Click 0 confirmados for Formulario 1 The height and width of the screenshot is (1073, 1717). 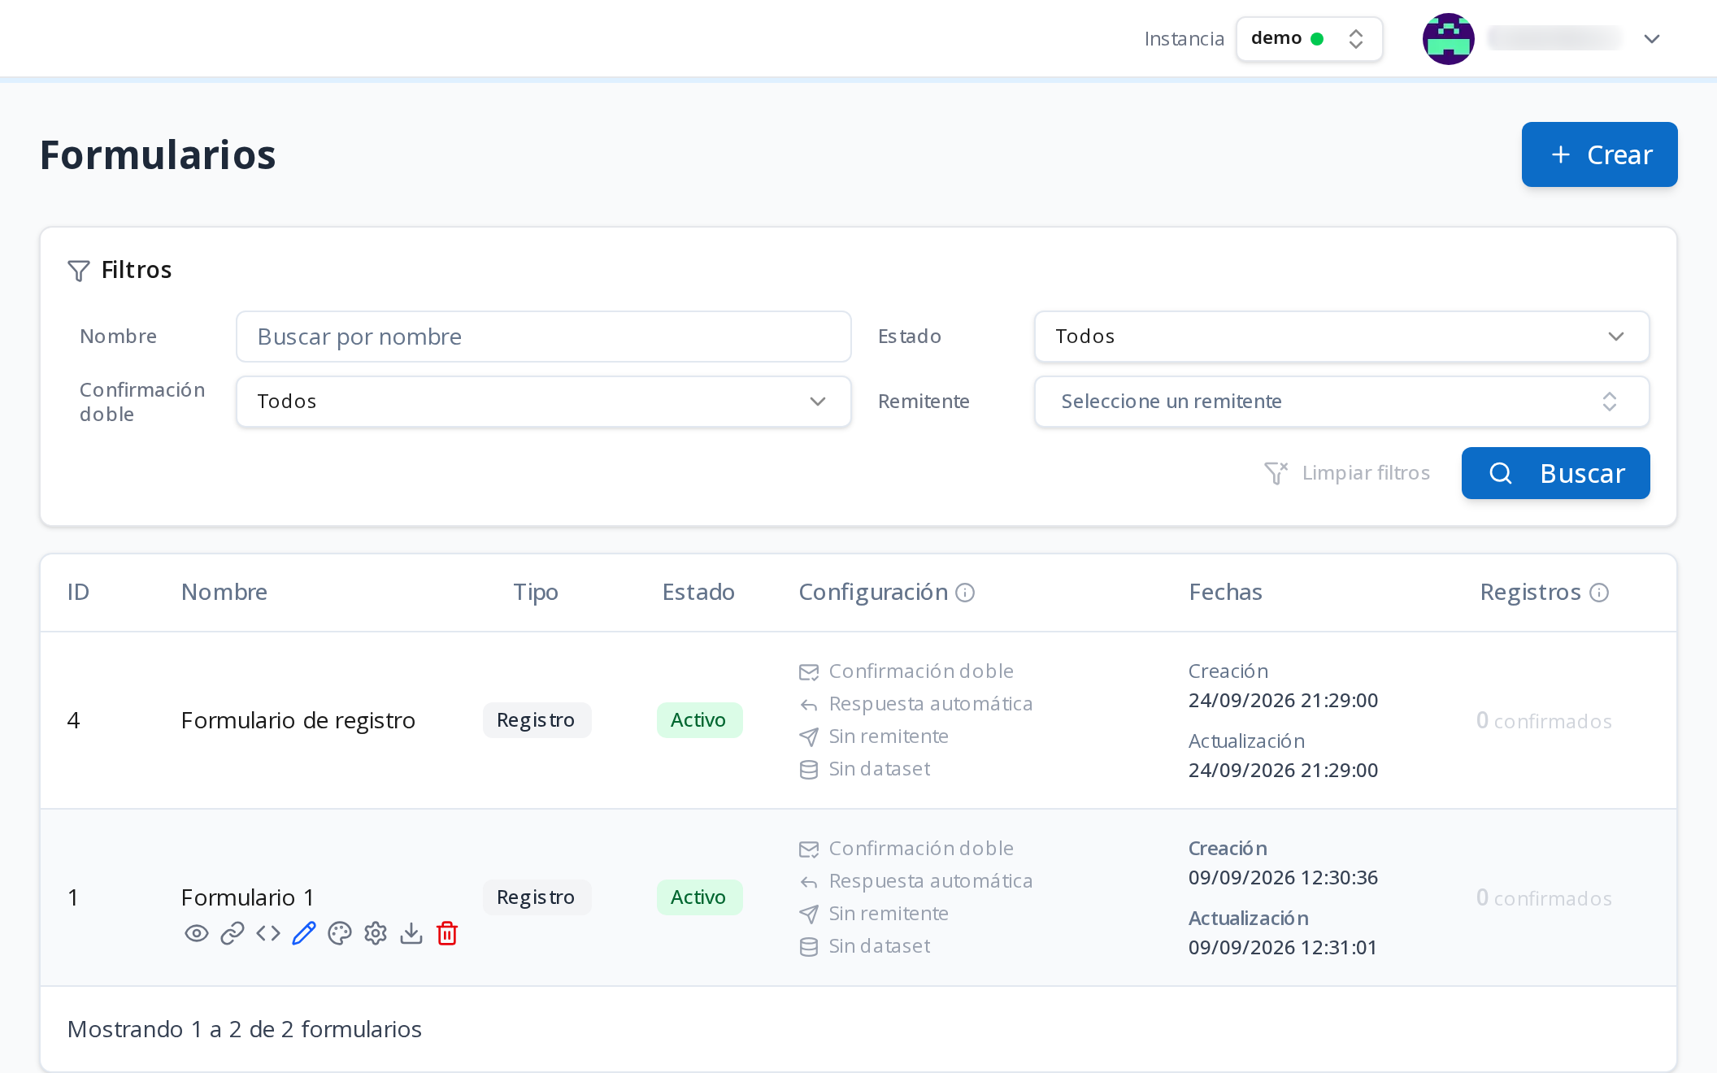(x=1544, y=898)
